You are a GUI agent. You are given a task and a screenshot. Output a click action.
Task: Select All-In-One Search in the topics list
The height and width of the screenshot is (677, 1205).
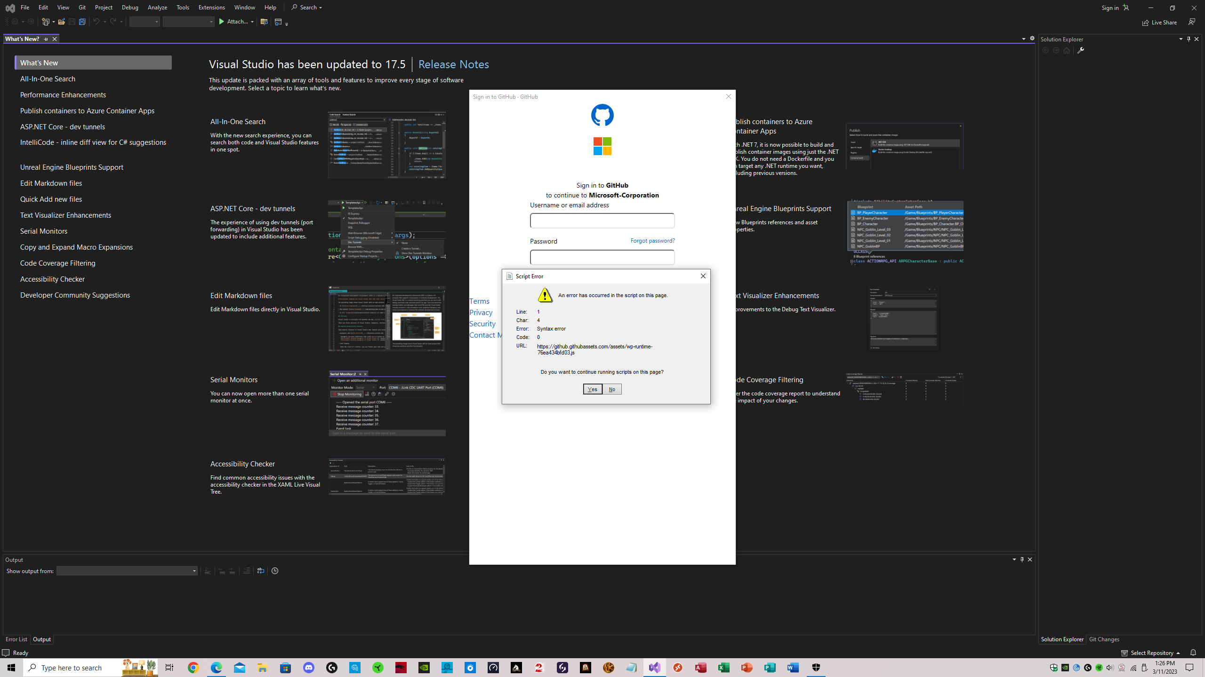coord(48,79)
